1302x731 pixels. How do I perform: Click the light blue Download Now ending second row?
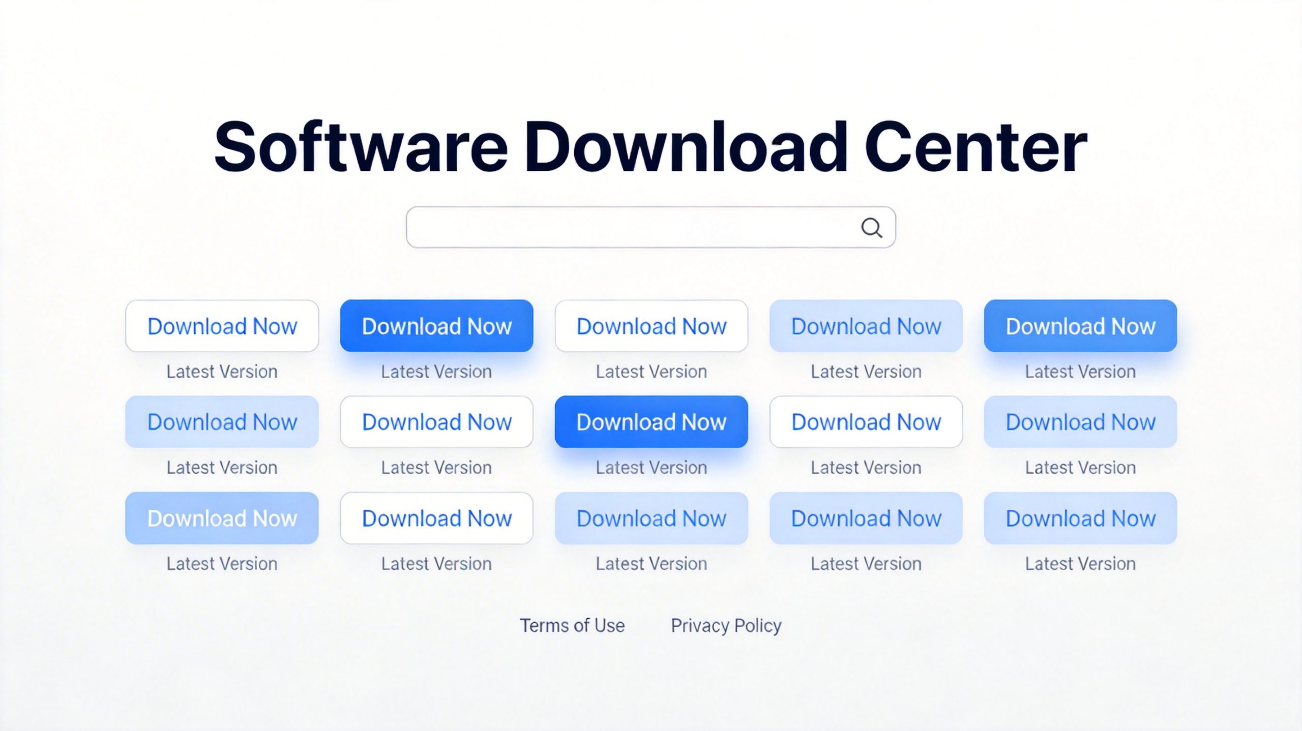(1081, 422)
